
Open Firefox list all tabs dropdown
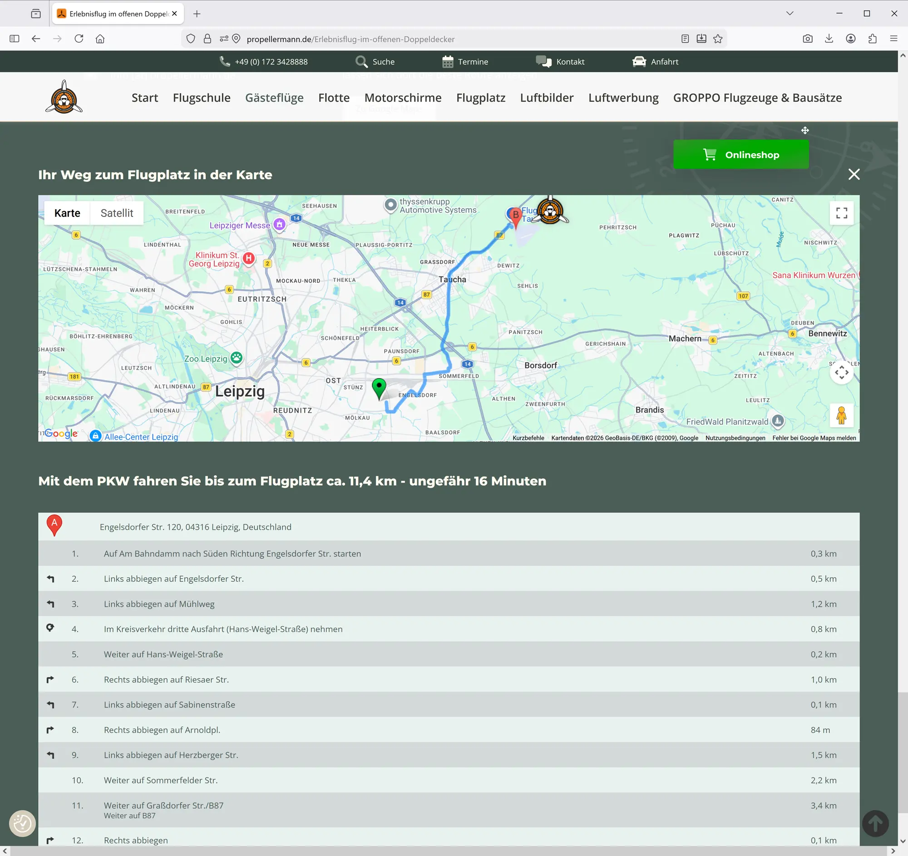790,13
